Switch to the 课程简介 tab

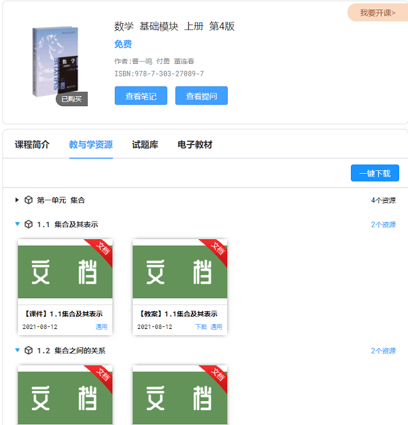pyautogui.click(x=32, y=145)
